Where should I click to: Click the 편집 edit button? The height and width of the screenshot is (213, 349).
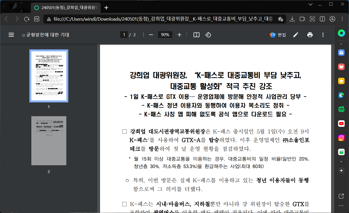click(x=278, y=35)
